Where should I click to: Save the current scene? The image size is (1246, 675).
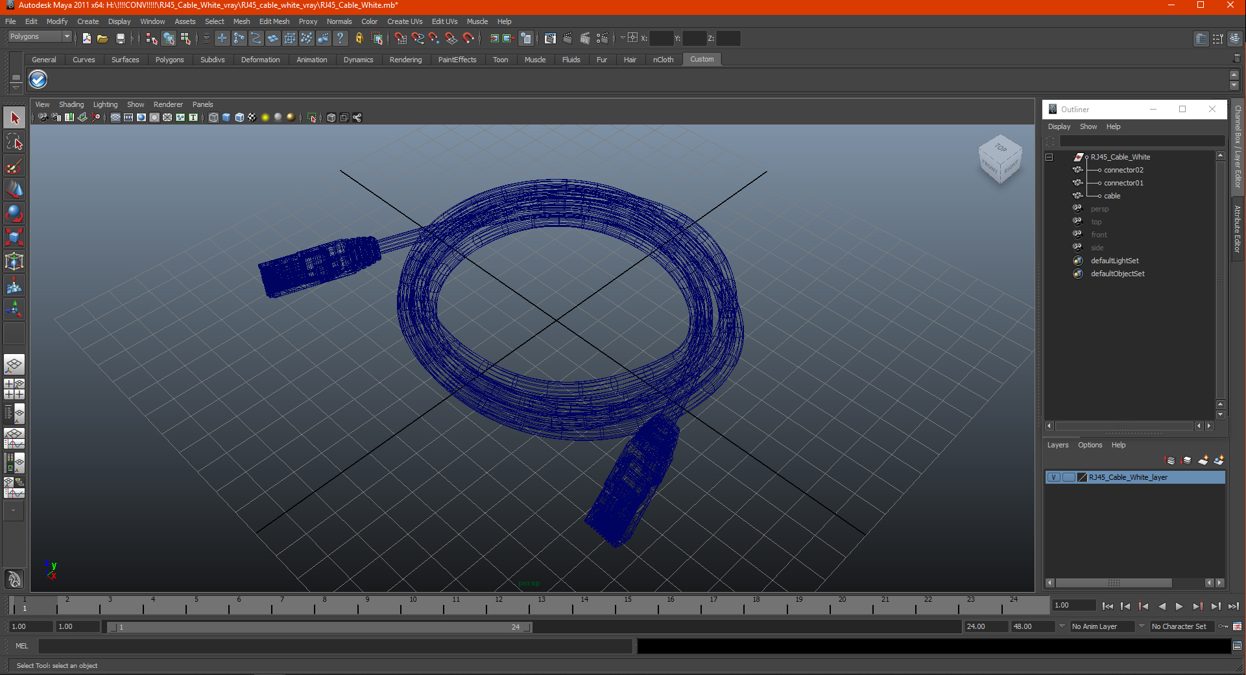[120, 38]
